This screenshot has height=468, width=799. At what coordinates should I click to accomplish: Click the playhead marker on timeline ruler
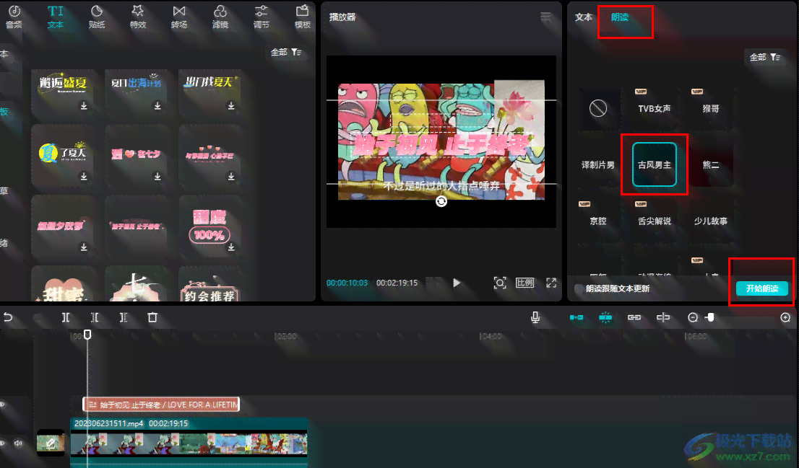click(87, 334)
